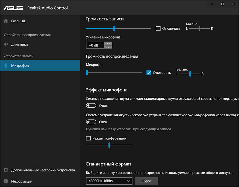Enable the Режим конференции checkbox
This screenshot has width=239, height=187.
tap(88, 138)
